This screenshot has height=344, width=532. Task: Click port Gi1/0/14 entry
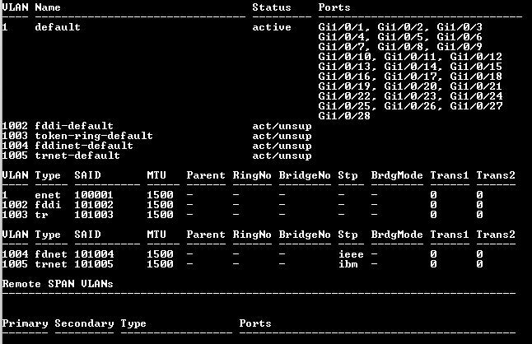coord(411,67)
